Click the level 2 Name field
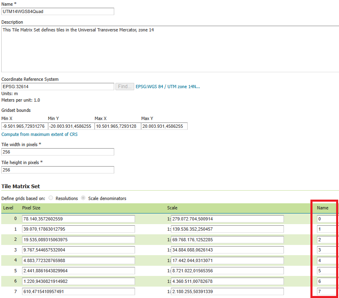The width and height of the screenshot is (339, 298). coord(326,240)
